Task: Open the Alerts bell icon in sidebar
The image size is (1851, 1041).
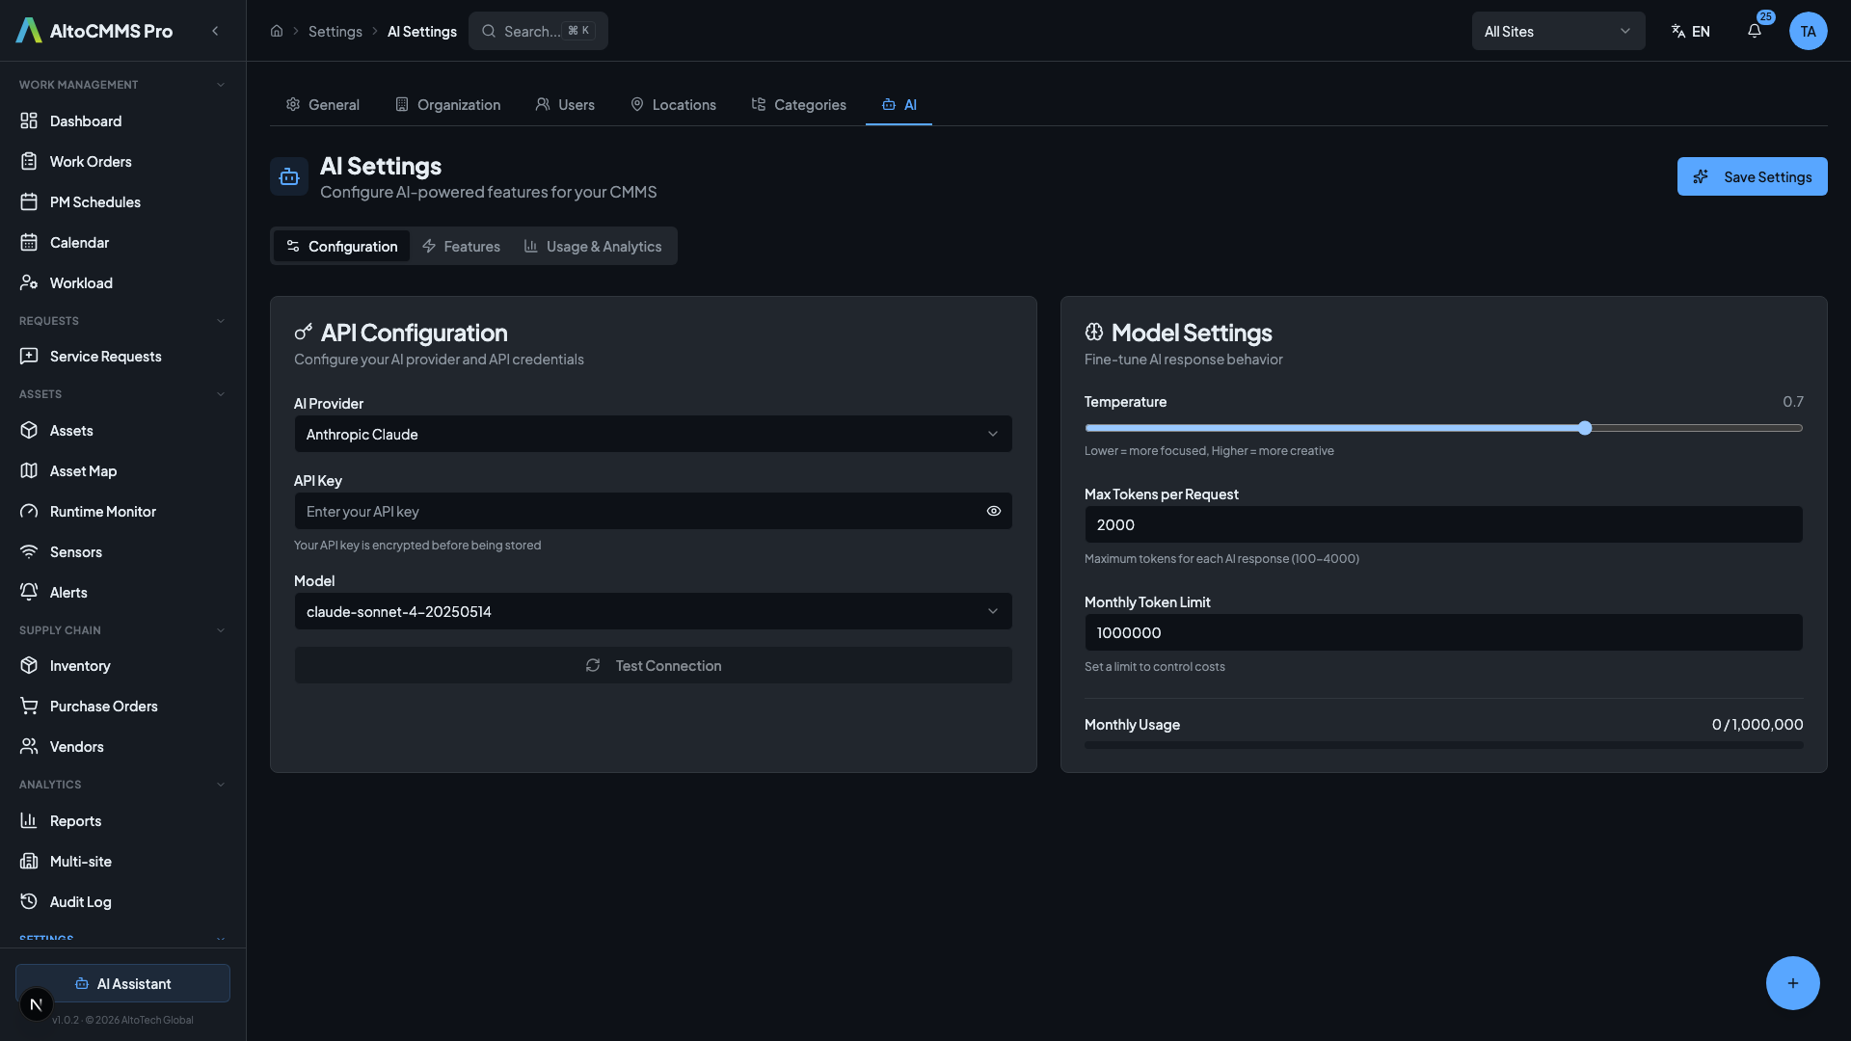Action: click(x=29, y=592)
